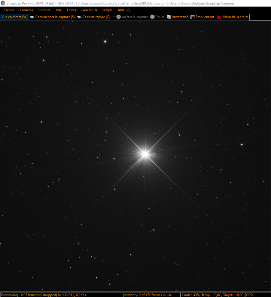The height and width of the screenshot is (297, 271).
Task: Click the Pause label
Action: tap(160, 17)
